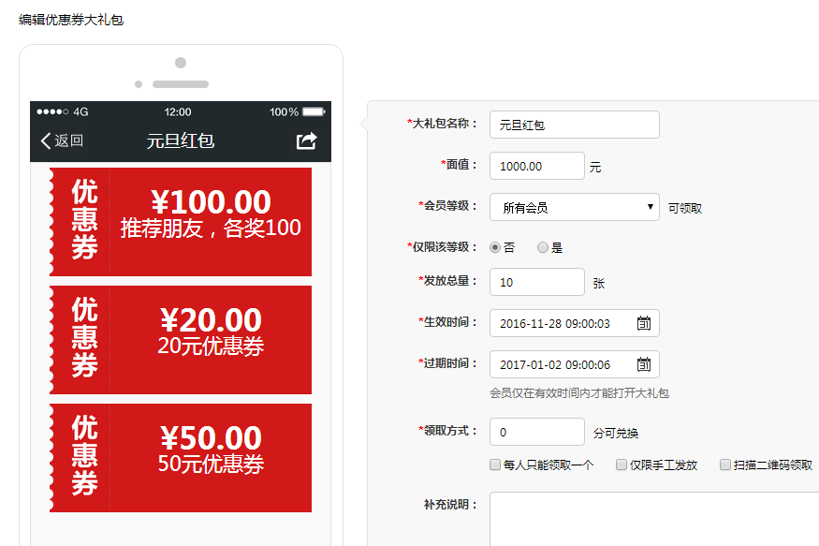Expand the 会员等级 dropdown
Screen dimensions: 819x546
574,207
